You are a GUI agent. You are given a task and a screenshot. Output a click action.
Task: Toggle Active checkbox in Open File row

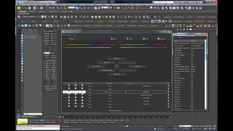tap(69, 103)
